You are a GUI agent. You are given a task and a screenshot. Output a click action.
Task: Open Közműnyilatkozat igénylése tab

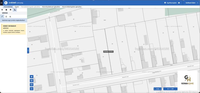51,7
